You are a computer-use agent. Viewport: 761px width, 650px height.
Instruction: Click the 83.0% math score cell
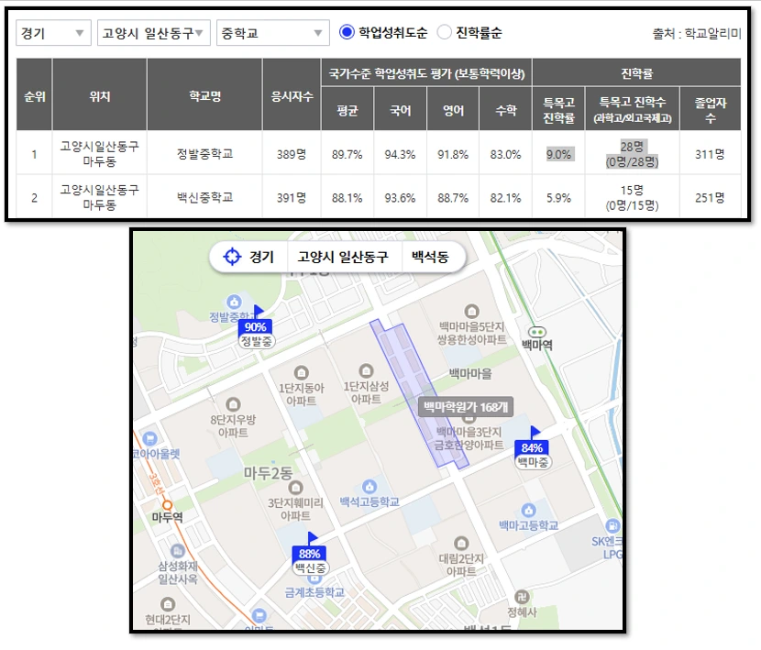click(x=506, y=154)
